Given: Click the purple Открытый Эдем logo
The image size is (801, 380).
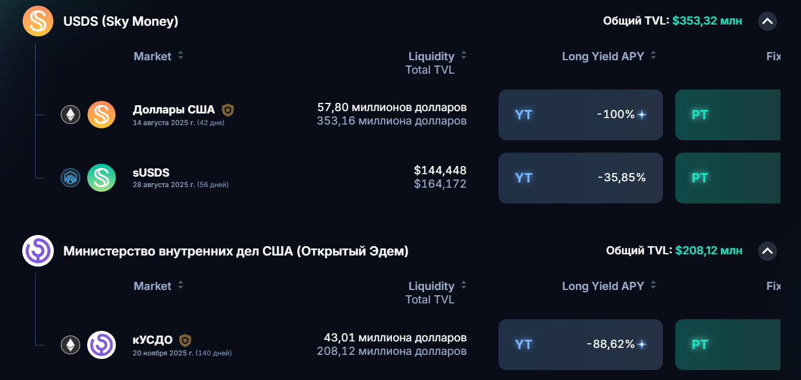Looking at the screenshot, I should coord(38,251).
